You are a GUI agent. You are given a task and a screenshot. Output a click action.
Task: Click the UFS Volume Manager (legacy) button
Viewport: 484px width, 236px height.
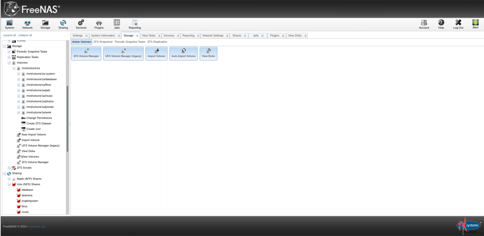(123, 54)
